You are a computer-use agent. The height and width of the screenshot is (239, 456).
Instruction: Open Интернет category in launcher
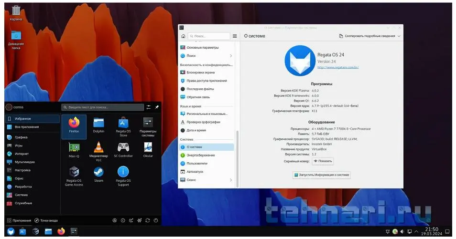click(33, 154)
